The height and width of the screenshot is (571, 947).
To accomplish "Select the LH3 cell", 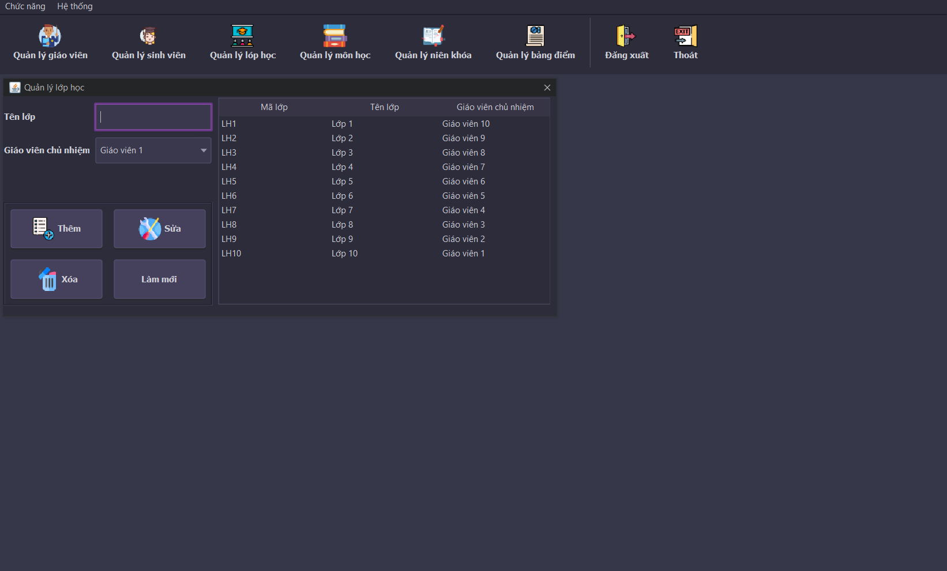I will (x=275, y=153).
